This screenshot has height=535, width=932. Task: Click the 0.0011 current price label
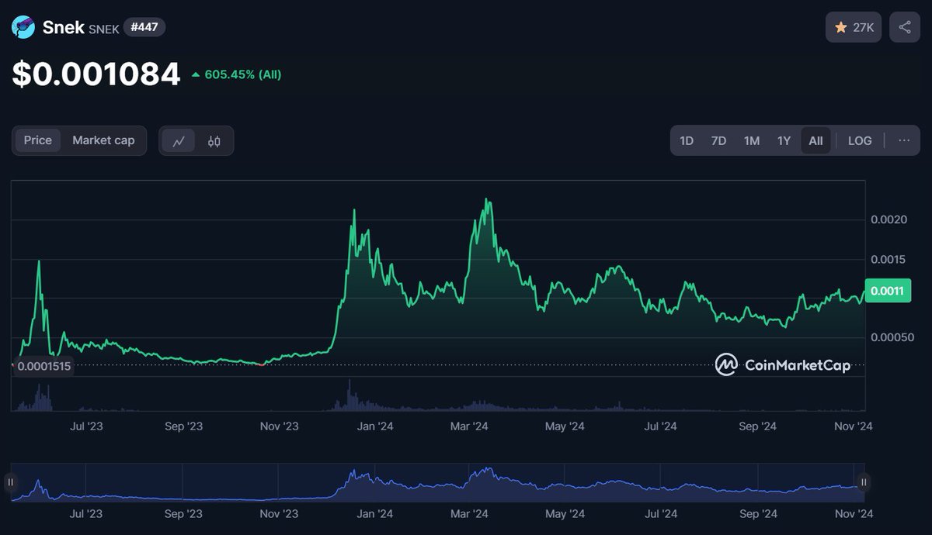tap(888, 291)
